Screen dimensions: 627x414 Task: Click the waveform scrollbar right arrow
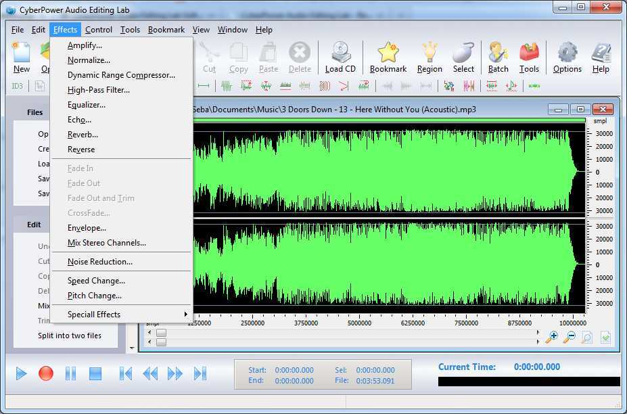point(539,332)
